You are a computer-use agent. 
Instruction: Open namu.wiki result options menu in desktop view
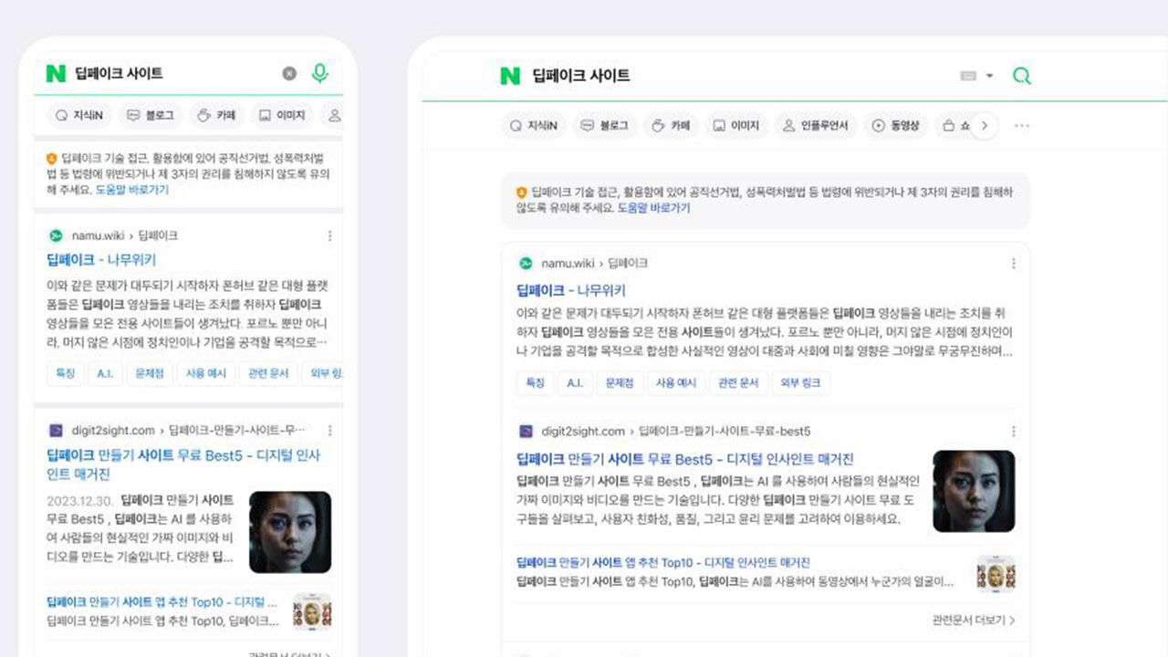(1013, 264)
